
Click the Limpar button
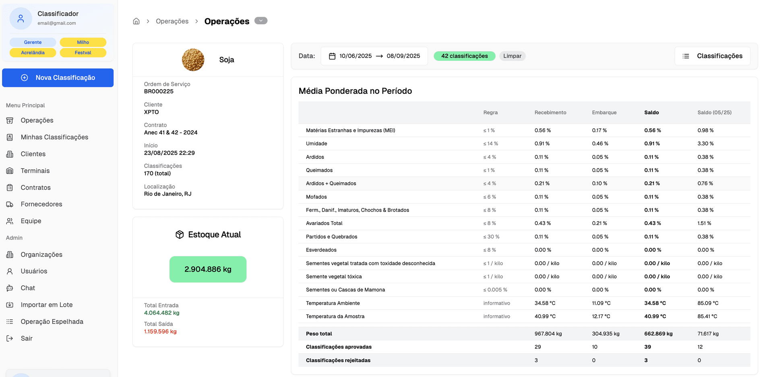(x=512, y=56)
